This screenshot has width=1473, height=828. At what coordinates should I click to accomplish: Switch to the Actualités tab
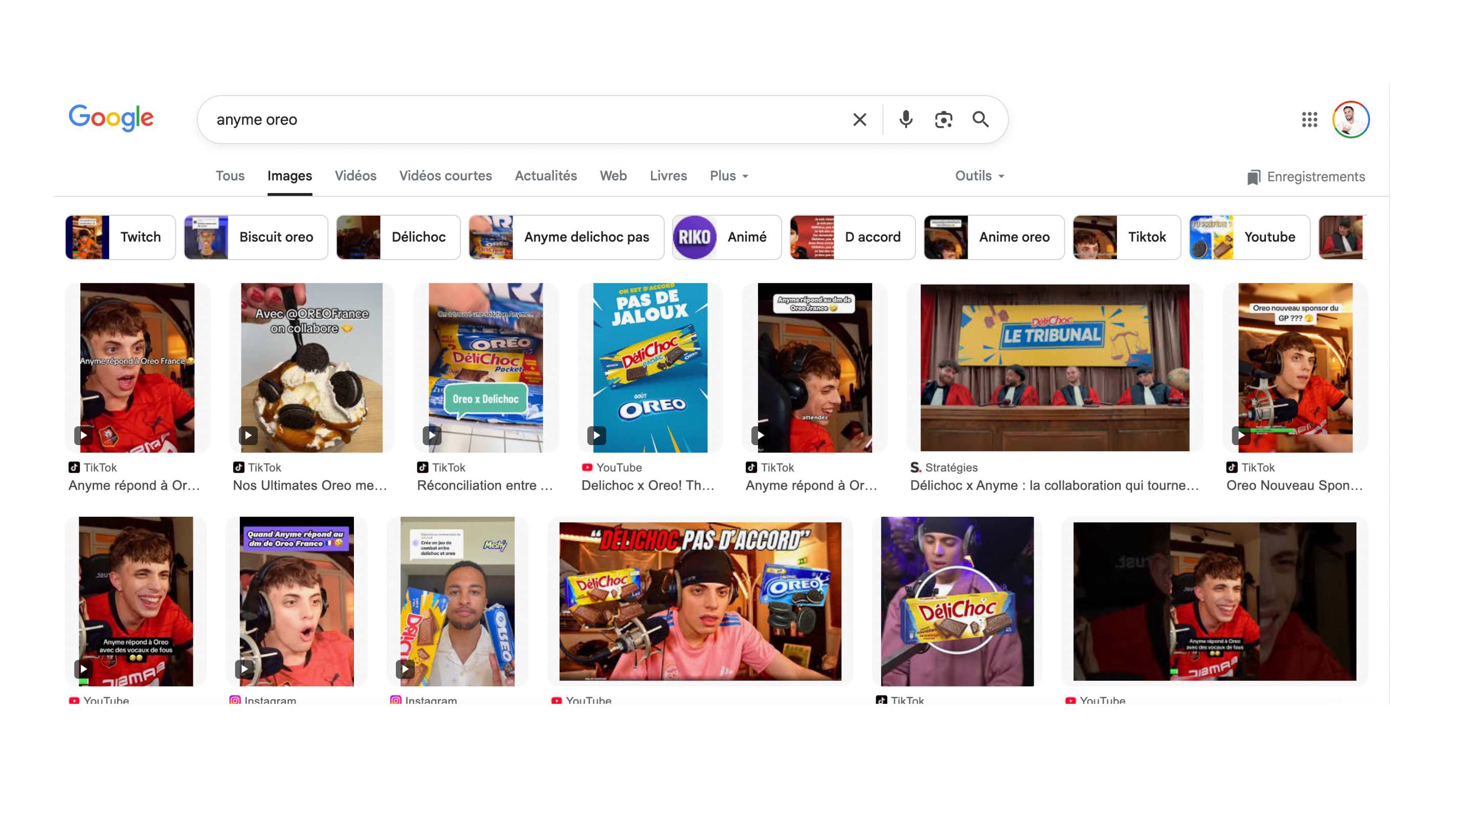(546, 176)
